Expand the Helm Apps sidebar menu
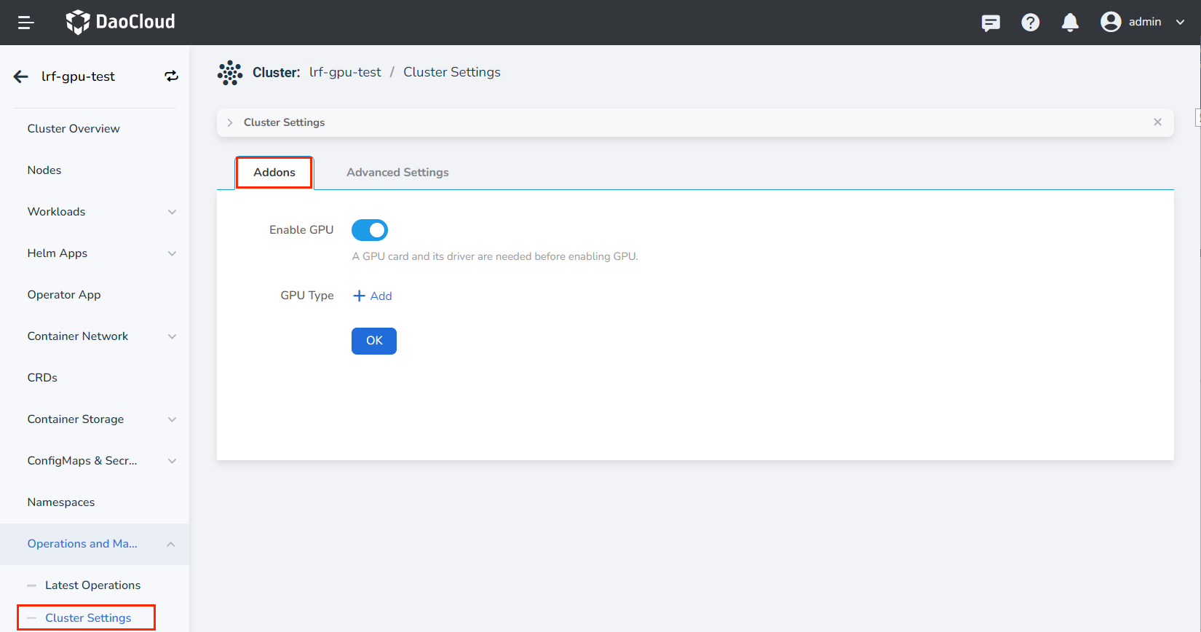 tap(172, 253)
